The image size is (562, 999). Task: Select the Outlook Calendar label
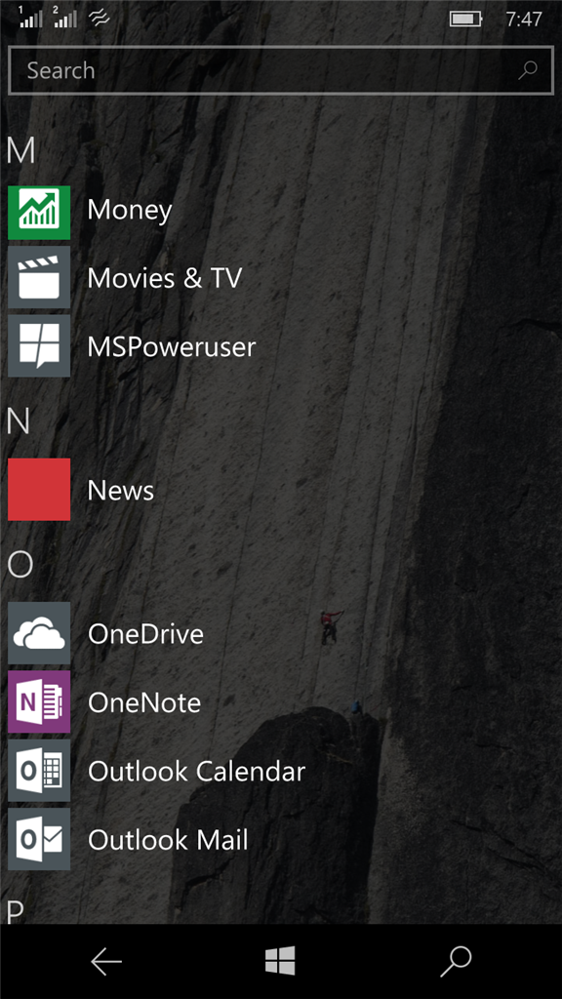click(197, 771)
